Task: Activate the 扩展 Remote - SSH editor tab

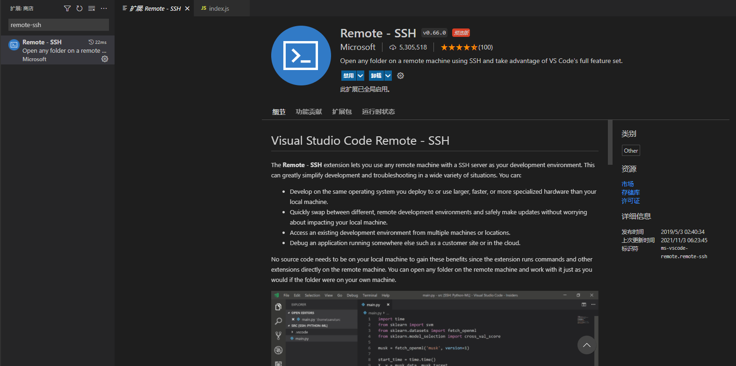Action: [x=155, y=8]
